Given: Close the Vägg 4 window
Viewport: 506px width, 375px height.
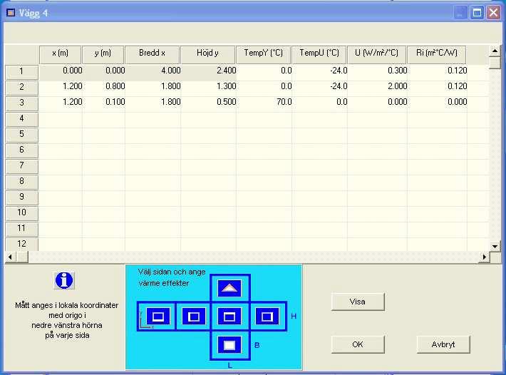Looking at the screenshot, I should tap(493, 13).
